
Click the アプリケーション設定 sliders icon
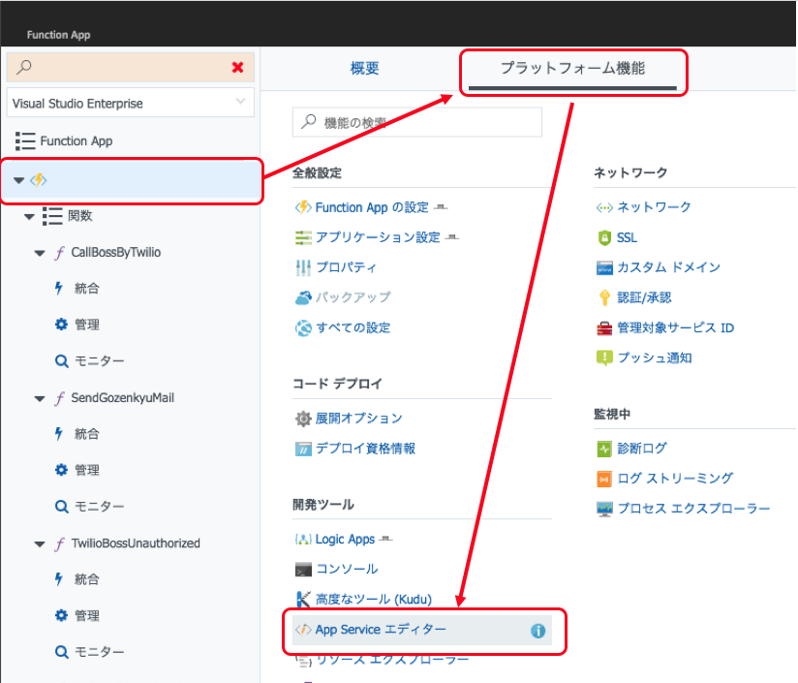pos(303,237)
